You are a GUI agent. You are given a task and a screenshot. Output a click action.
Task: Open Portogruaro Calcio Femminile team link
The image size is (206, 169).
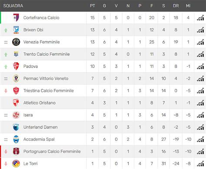52,152
